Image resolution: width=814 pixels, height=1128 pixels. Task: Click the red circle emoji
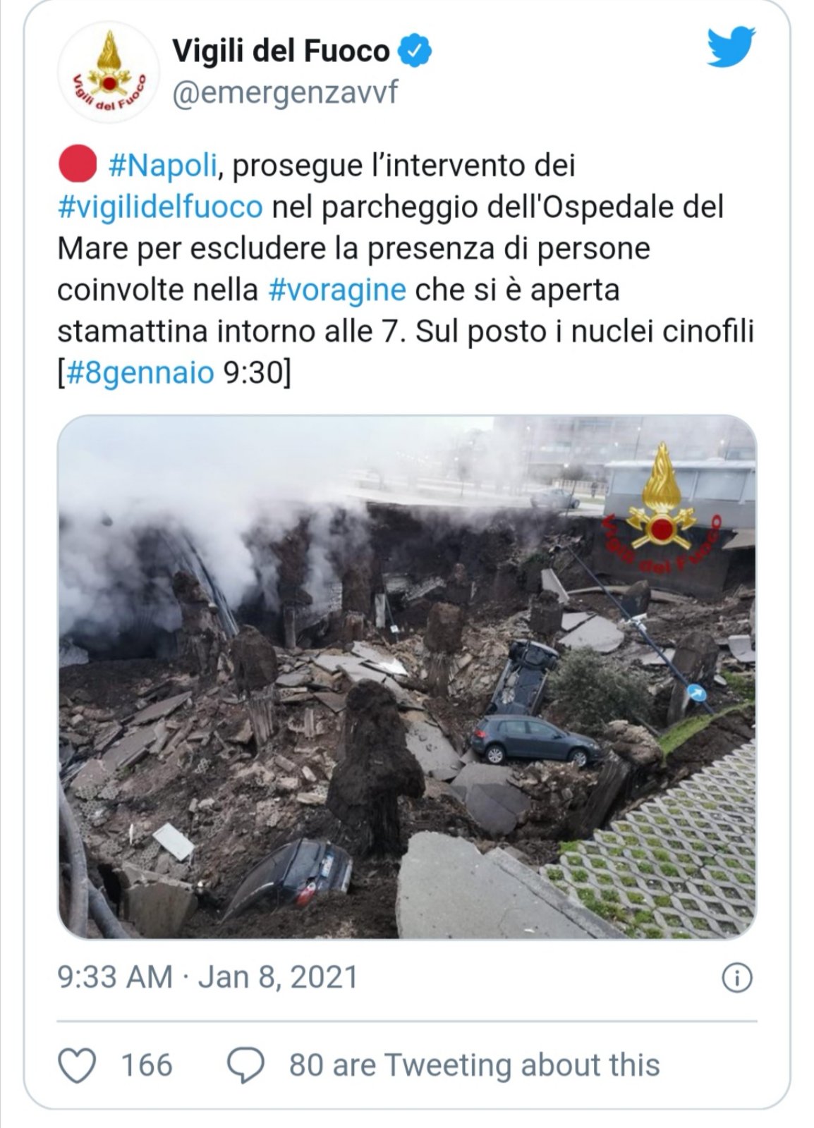click(x=77, y=165)
